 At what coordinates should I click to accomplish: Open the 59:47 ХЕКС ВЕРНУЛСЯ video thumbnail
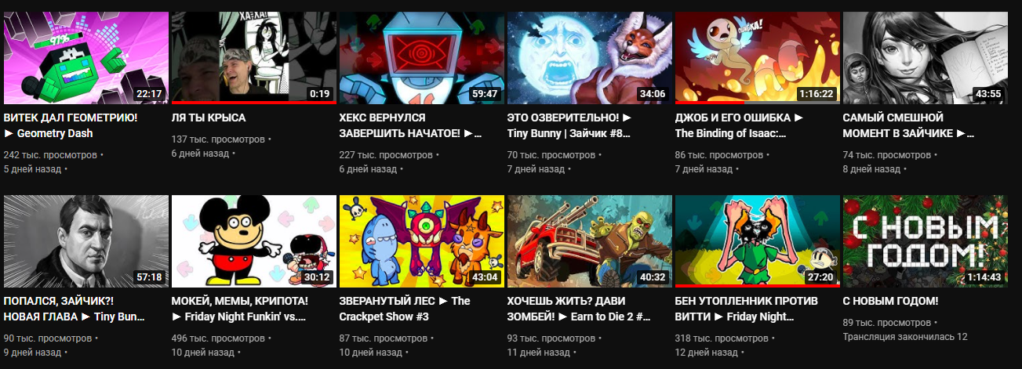coord(420,58)
